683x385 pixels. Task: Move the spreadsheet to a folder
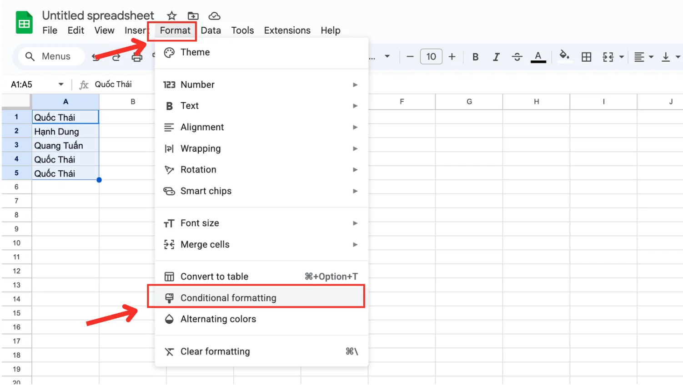(x=193, y=16)
